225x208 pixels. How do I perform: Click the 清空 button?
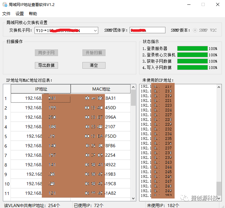click(x=94, y=65)
